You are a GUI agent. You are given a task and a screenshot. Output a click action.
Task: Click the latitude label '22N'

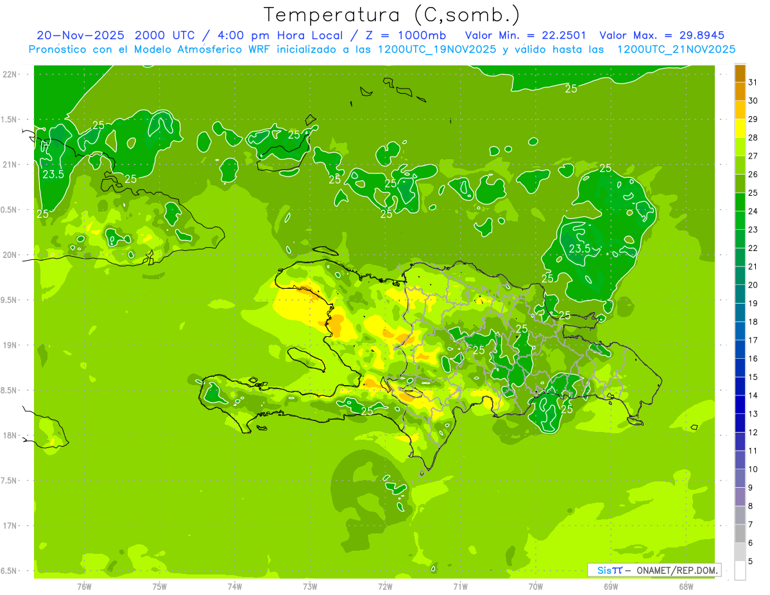click(x=10, y=74)
